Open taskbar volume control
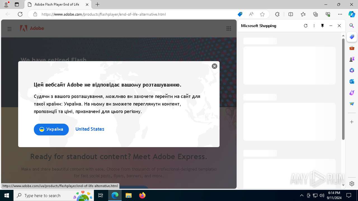Screen dimensions: 358x201 322,195
